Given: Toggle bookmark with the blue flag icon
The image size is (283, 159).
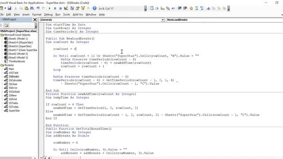Looking at the screenshot, I should tap(208, 8).
